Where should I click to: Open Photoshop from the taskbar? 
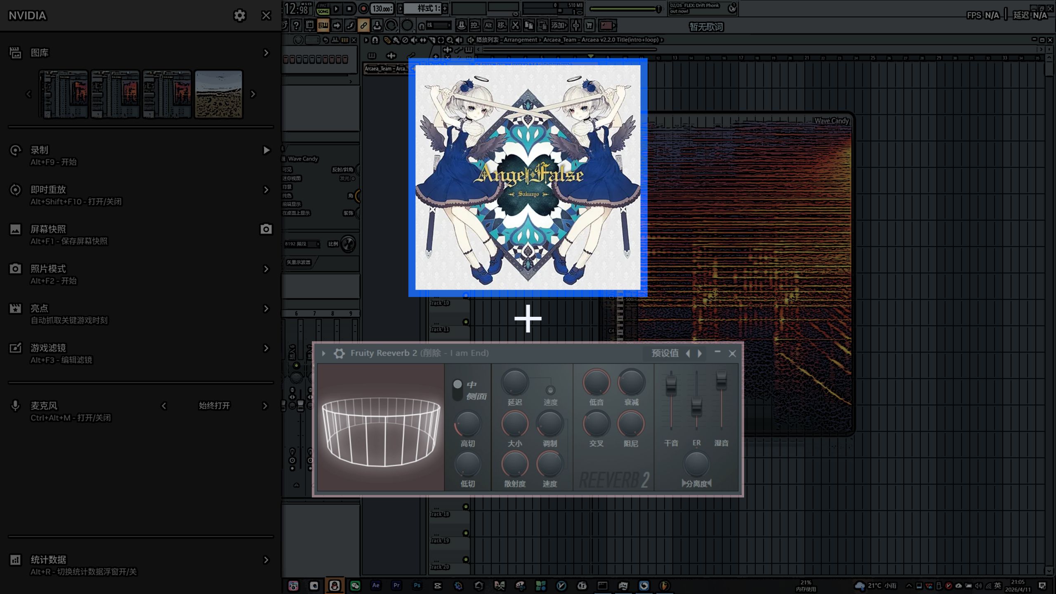click(417, 585)
